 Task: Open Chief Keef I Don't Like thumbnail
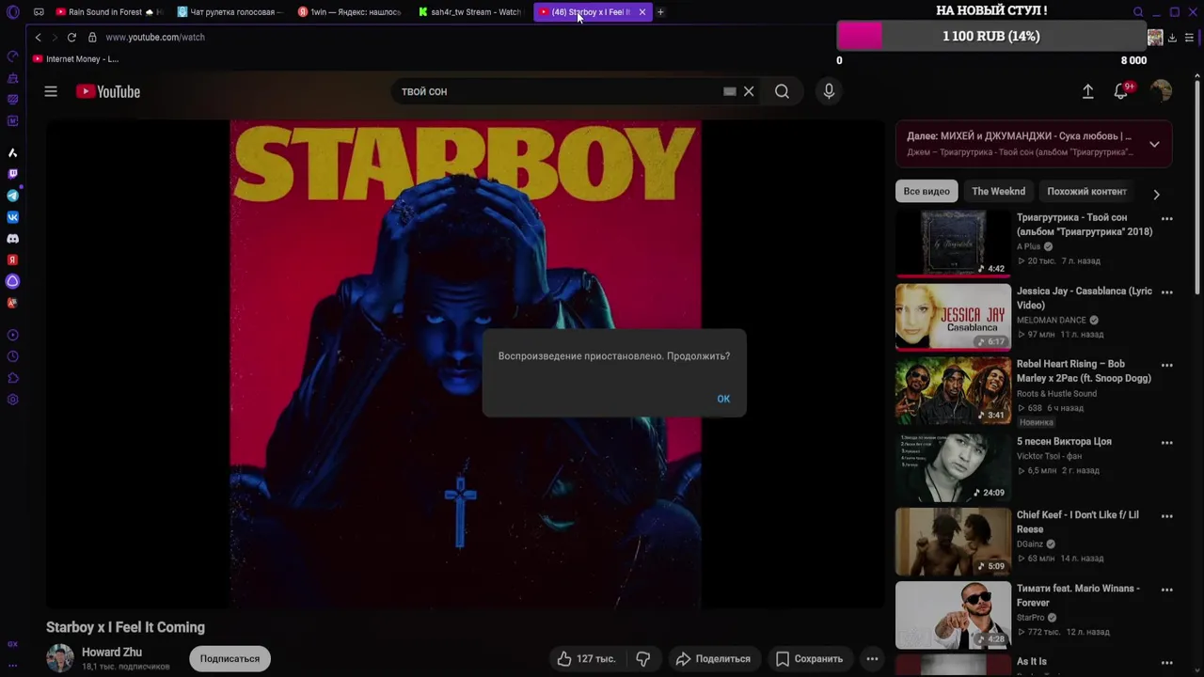[953, 541]
